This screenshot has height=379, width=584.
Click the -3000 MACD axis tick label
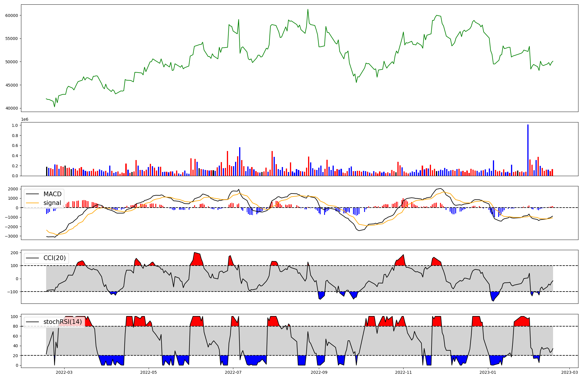[12, 236]
